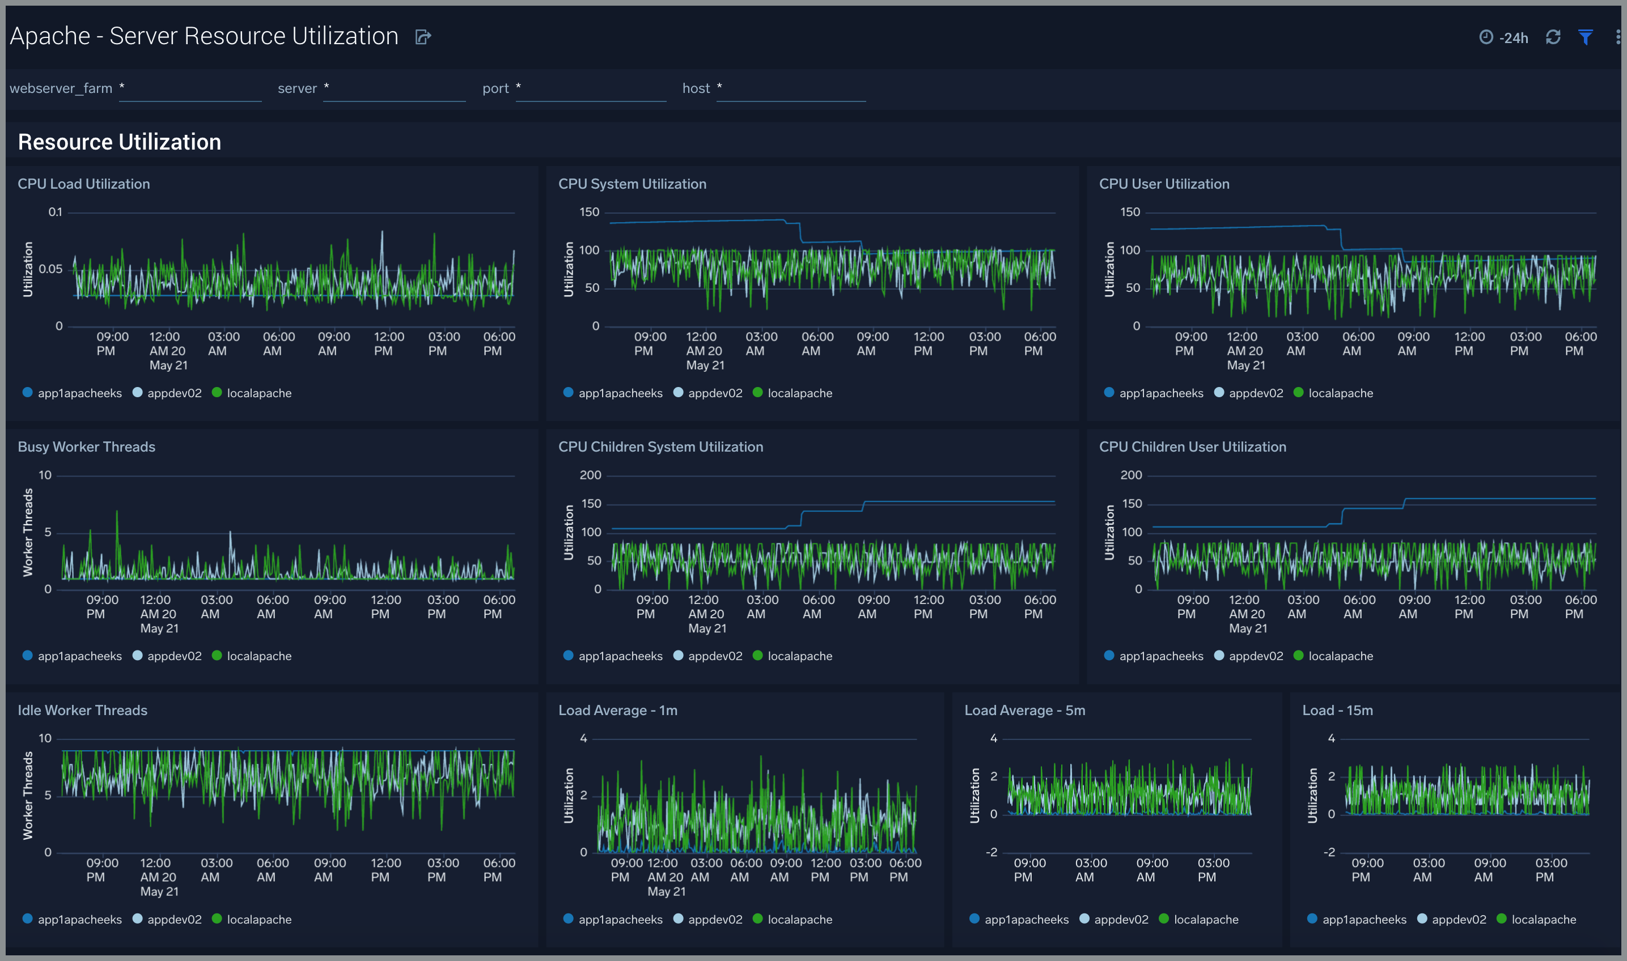Image resolution: width=1627 pixels, height=961 pixels.
Task: Click localapache legend dot in Load Average - 5m
Action: coord(1164,919)
